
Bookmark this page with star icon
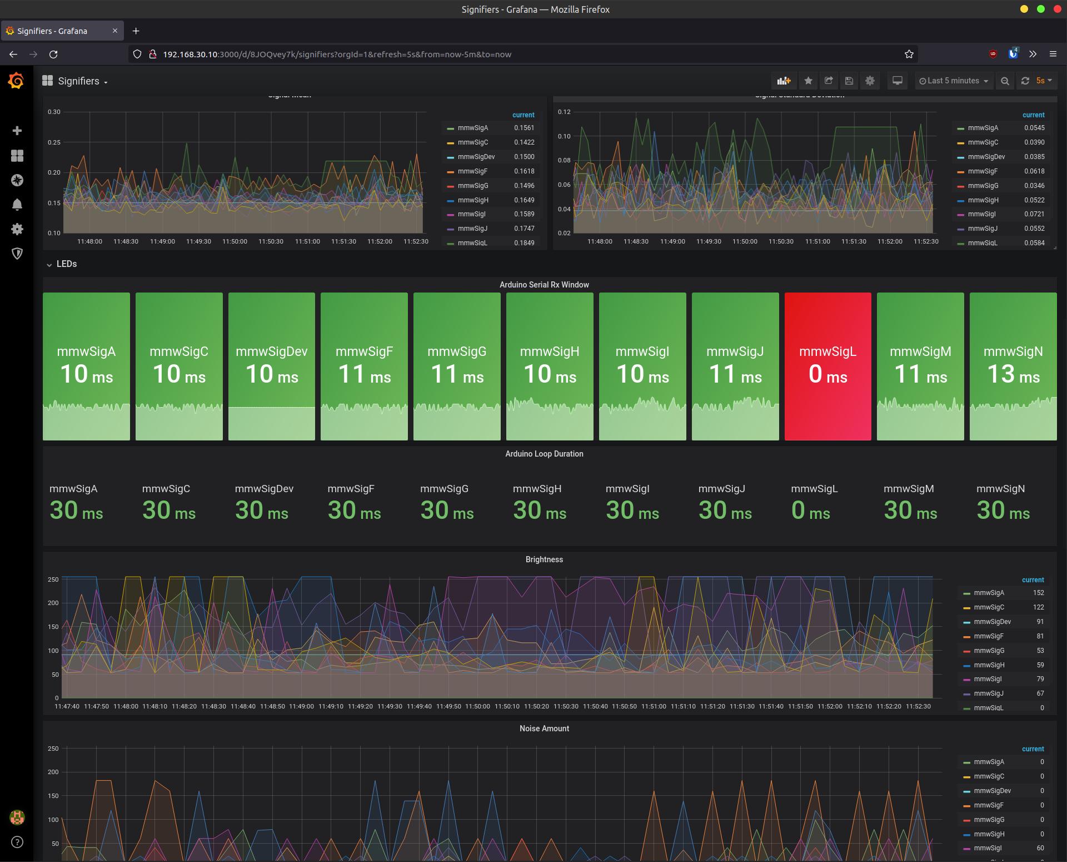pyautogui.click(x=909, y=54)
